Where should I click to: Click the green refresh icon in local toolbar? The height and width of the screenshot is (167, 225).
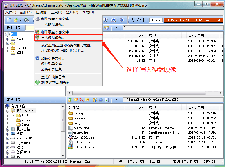[x=106, y=100]
